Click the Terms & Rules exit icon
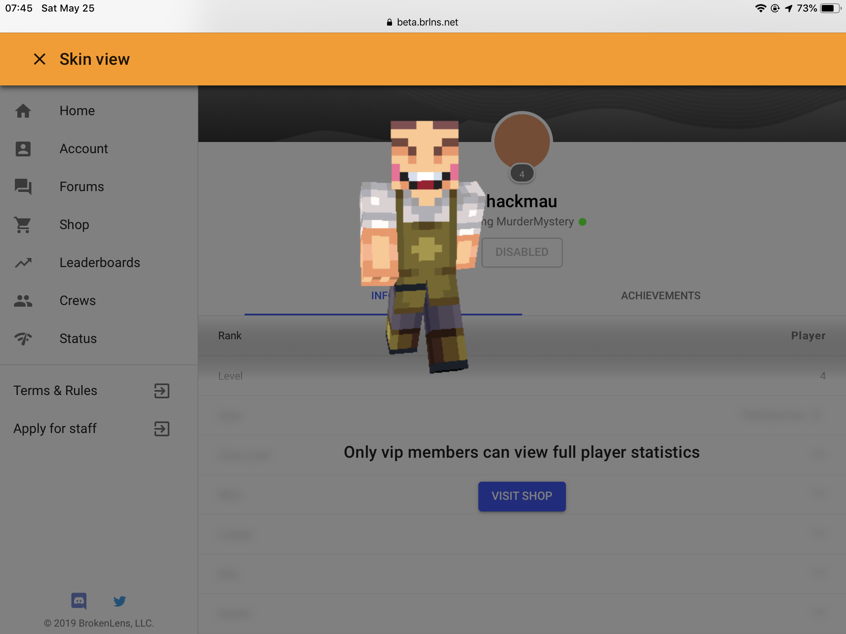This screenshot has height=634, width=846. click(x=162, y=390)
